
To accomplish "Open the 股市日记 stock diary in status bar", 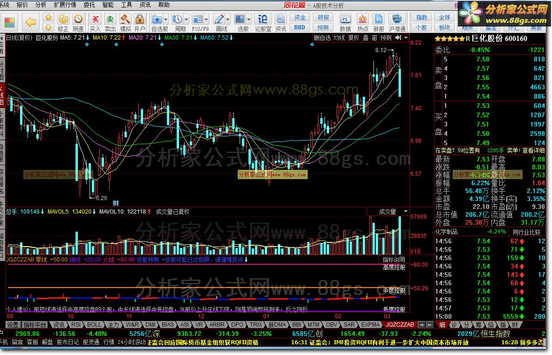I will (68, 342).
